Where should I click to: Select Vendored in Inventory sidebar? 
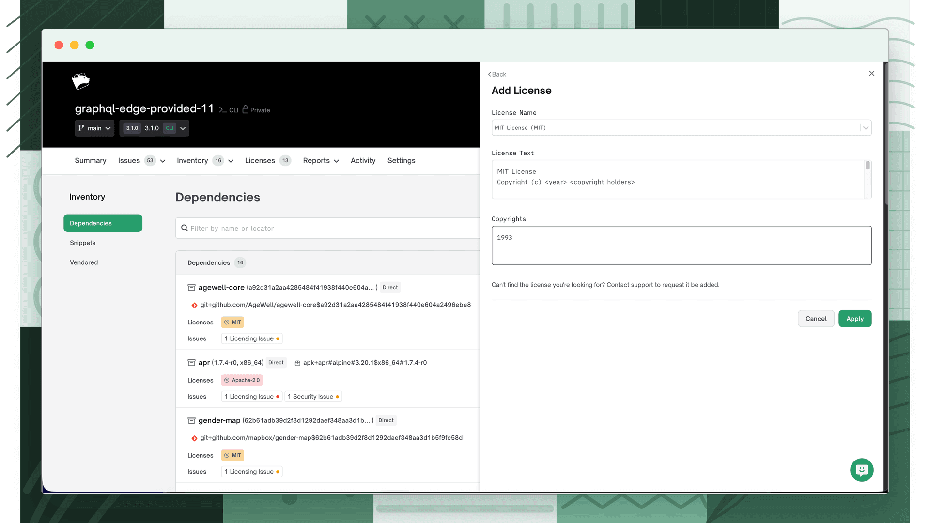84,262
